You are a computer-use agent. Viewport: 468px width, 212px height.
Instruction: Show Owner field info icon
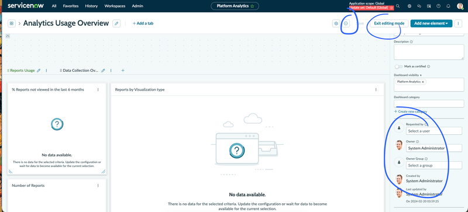click(417, 142)
